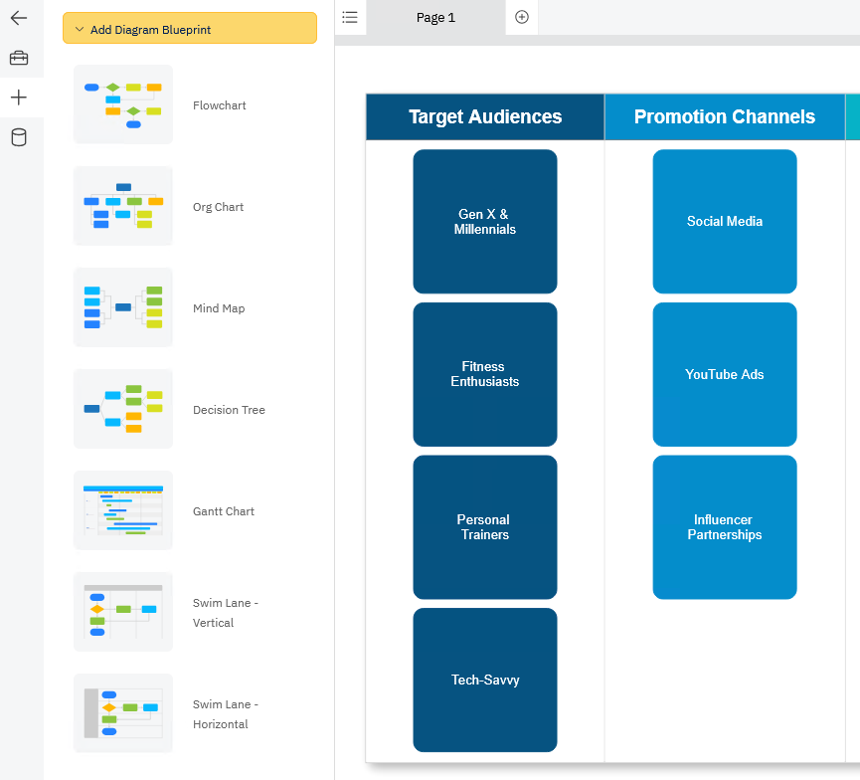
Task: Click the back arrow in the left sidebar
Action: point(22,18)
